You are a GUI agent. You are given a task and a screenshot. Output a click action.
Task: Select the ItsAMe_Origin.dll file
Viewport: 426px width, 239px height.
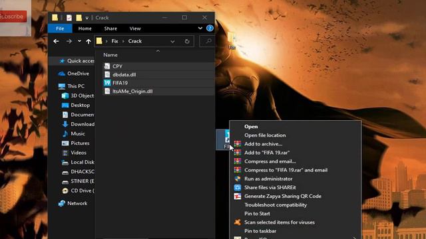[x=132, y=92]
